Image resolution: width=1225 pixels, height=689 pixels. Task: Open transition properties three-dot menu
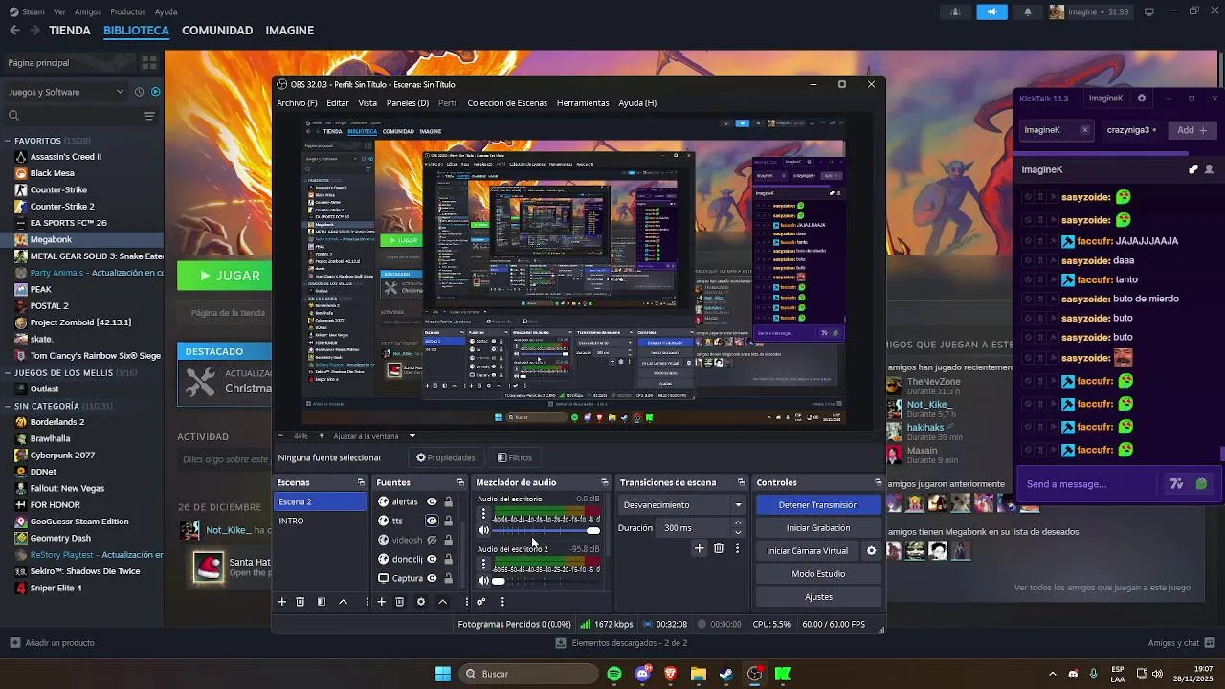pos(737,548)
